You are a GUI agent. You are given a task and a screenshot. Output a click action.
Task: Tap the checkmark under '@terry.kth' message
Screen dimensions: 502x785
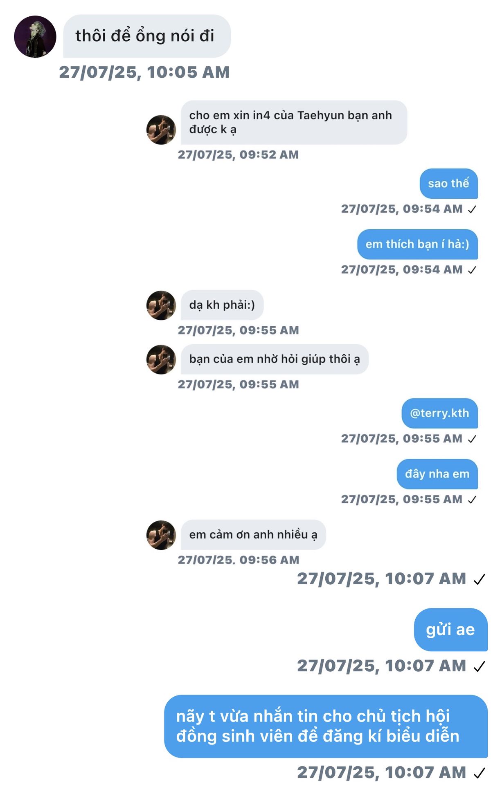[x=472, y=439]
